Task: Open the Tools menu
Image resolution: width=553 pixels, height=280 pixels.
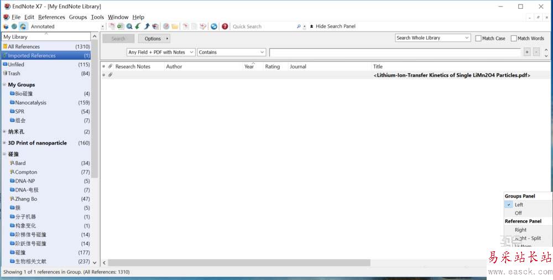Action: click(97, 17)
